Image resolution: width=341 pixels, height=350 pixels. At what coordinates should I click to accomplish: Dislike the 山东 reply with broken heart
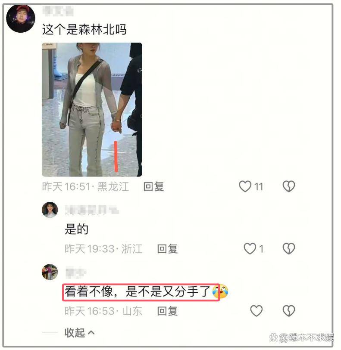(x=289, y=311)
